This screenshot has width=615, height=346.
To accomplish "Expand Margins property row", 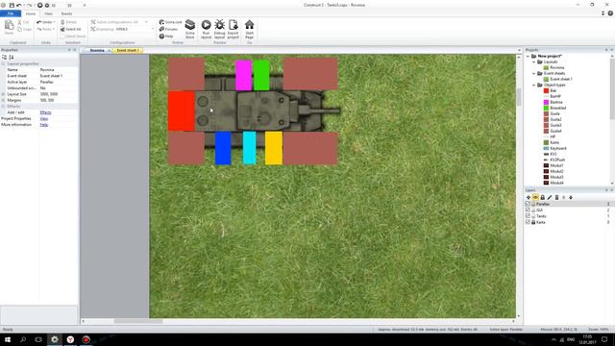I will coord(3,100).
